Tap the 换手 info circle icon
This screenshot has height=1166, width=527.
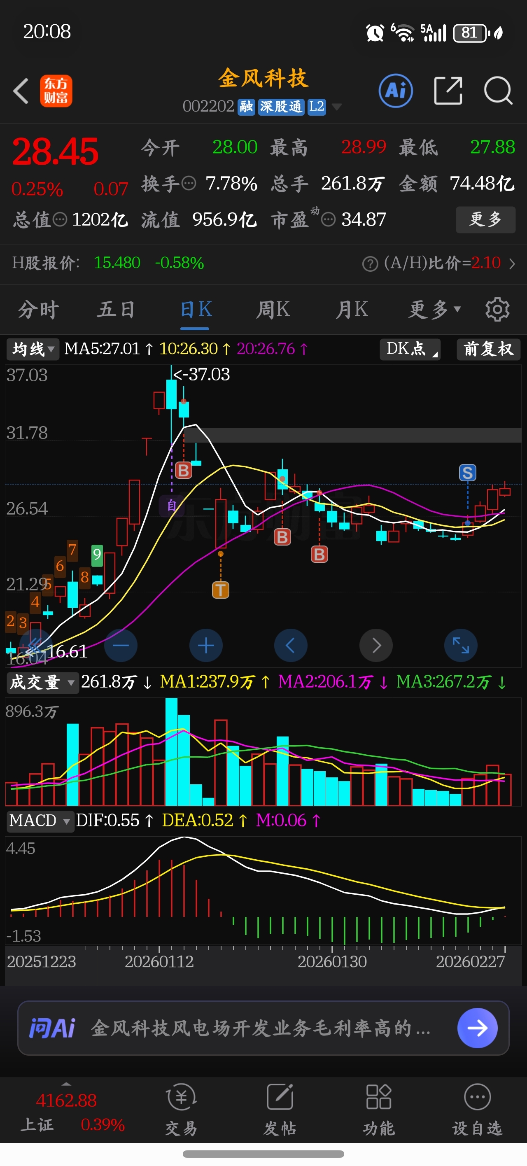pyautogui.click(x=189, y=183)
